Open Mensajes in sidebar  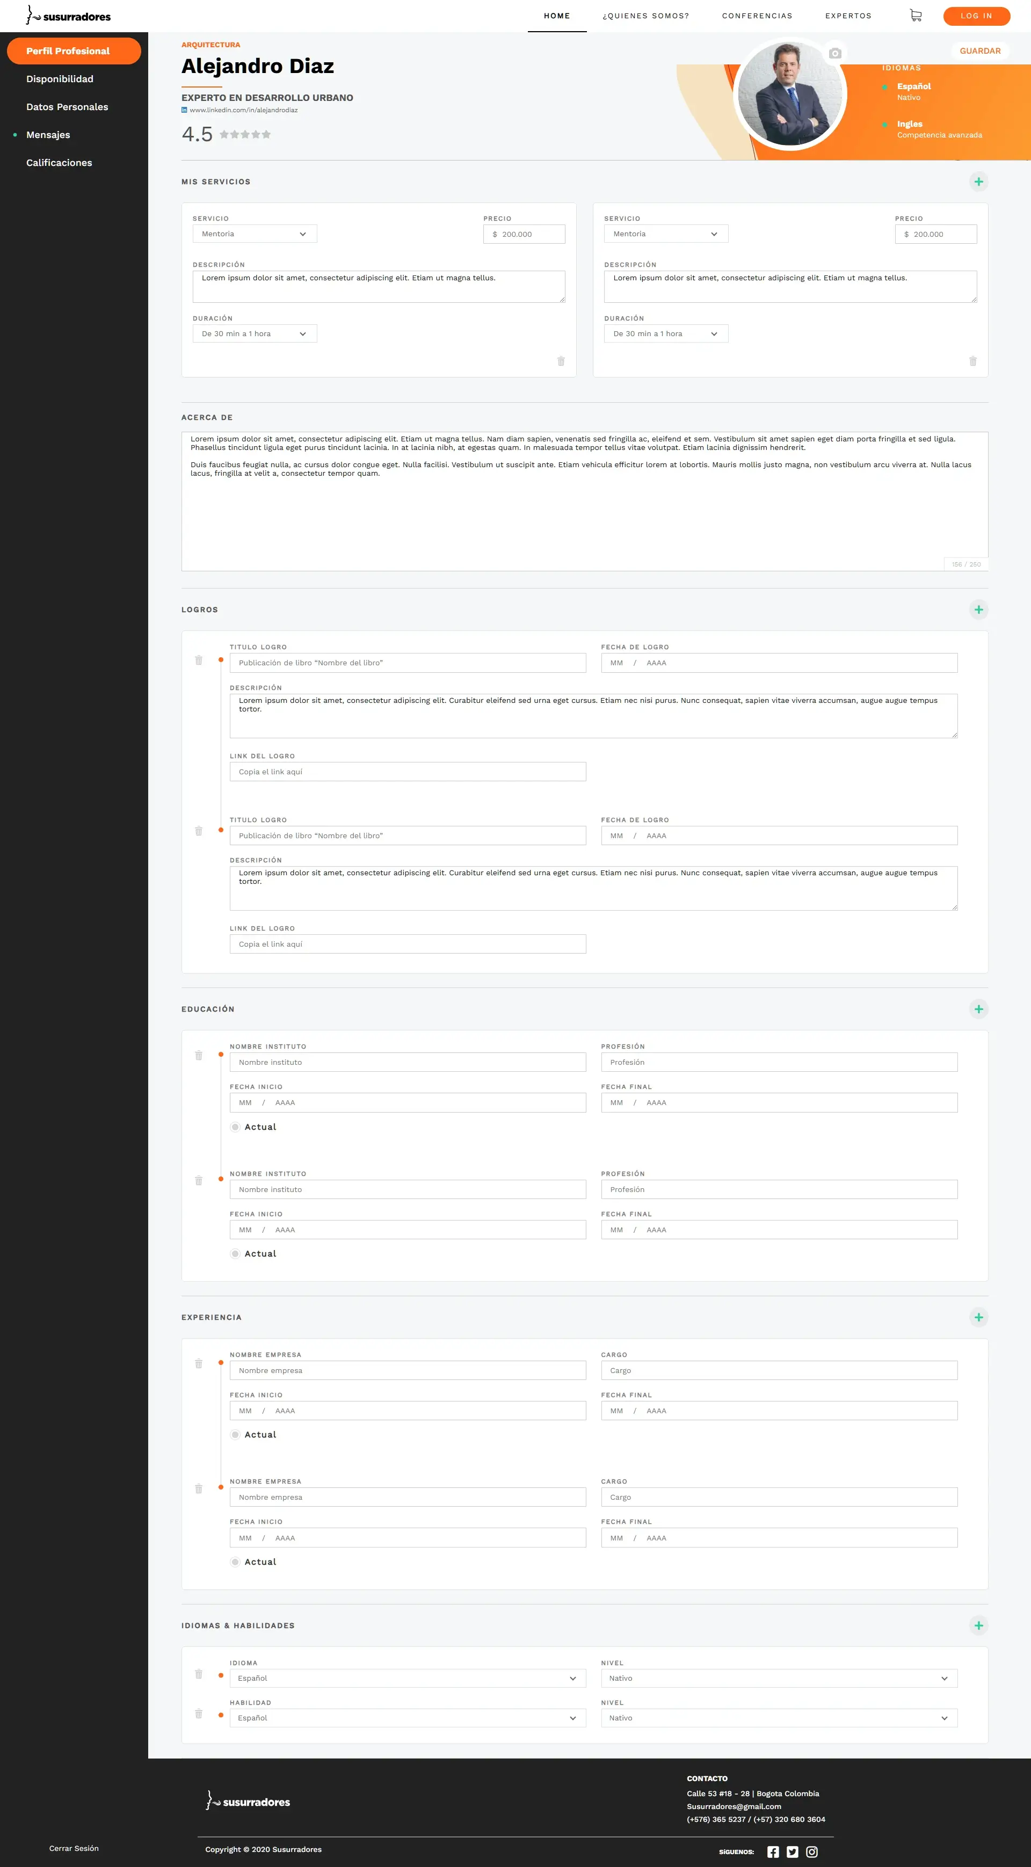tap(48, 135)
